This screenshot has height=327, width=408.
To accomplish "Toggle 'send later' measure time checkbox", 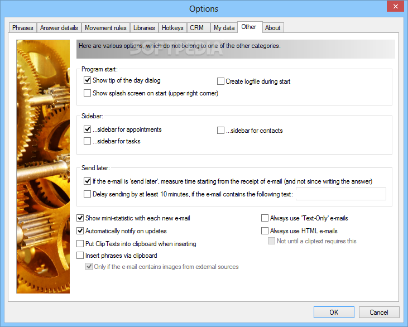I will pos(87,181).
